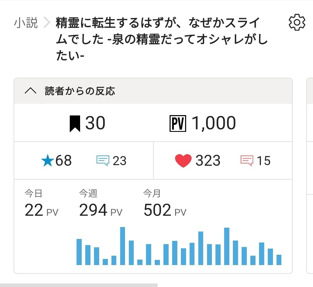The image size is (313, 287).
Task: Open the blue review comments icon
Action: click(103, 161)
